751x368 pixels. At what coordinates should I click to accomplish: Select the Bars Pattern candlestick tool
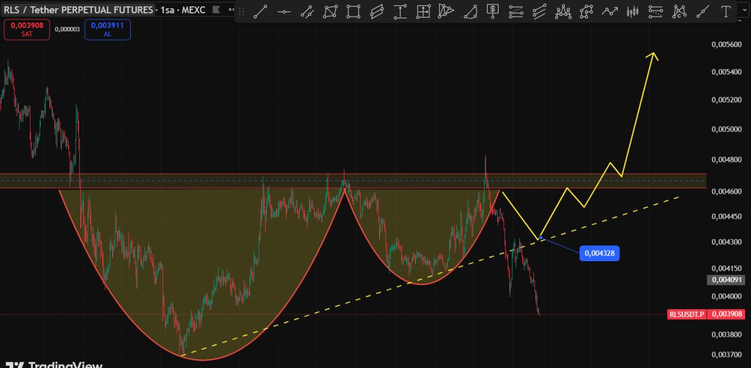[x=632, y=11]
